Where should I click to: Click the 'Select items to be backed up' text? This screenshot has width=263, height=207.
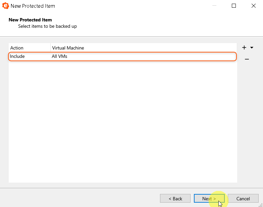point(47,26)
